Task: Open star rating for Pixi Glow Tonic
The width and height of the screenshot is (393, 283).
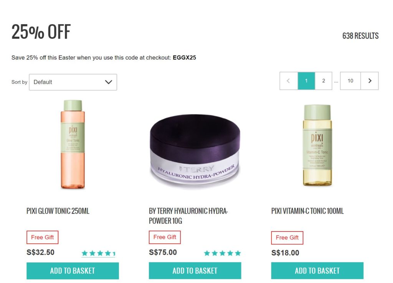Action: pos(99,253)
